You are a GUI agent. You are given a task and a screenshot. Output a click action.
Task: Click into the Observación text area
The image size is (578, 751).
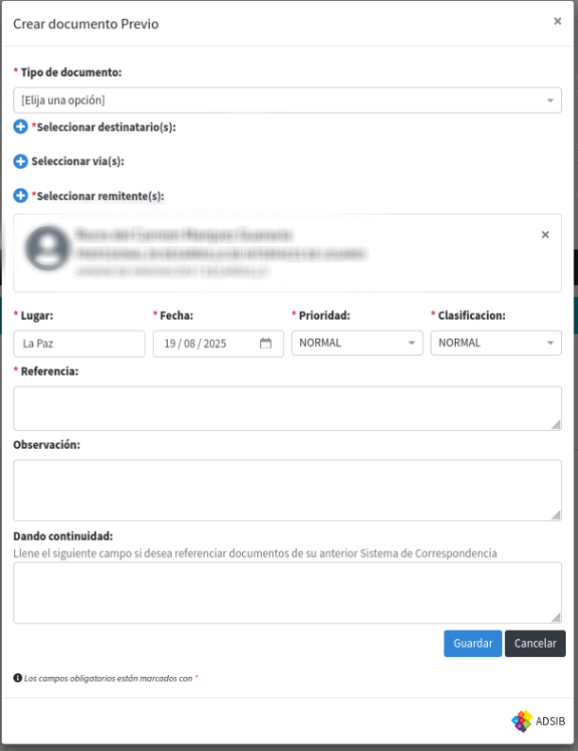pos(287,490)
